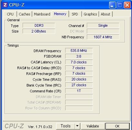Minimize the CPU-Z window

click(112, 5)
